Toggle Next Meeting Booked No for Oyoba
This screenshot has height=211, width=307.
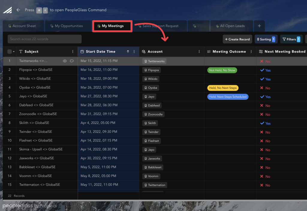[x=265, y=88]
